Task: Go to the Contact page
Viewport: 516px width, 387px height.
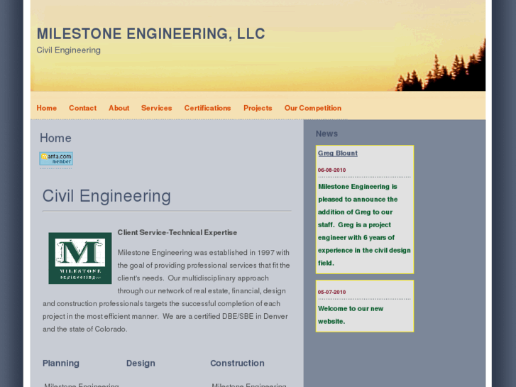Action: click(82, 108)
